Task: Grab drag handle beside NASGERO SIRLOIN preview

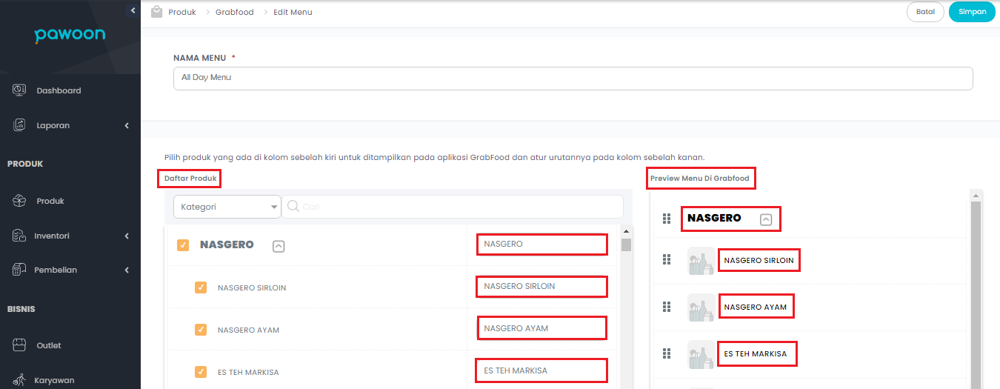Action: coord(666,259)
